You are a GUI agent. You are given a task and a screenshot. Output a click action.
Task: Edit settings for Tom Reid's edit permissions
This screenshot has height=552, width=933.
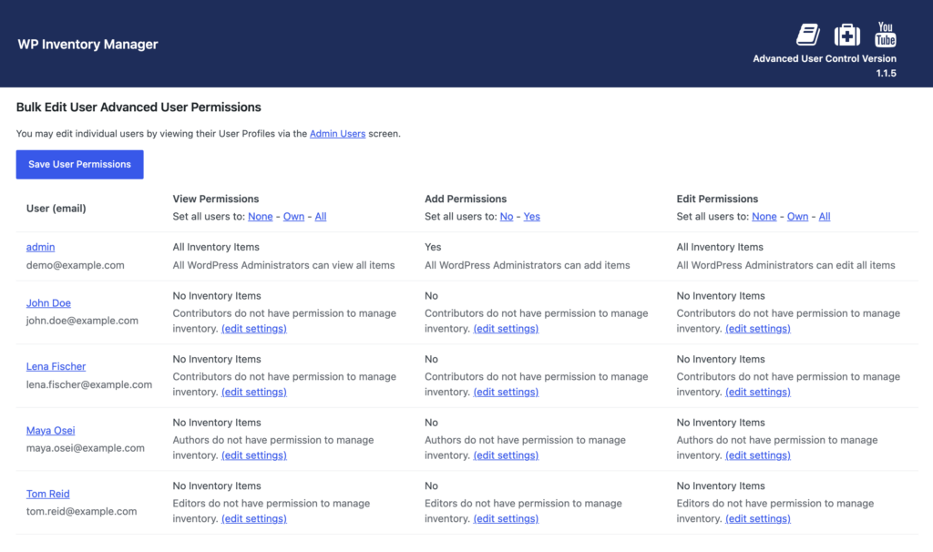point(757,518)
